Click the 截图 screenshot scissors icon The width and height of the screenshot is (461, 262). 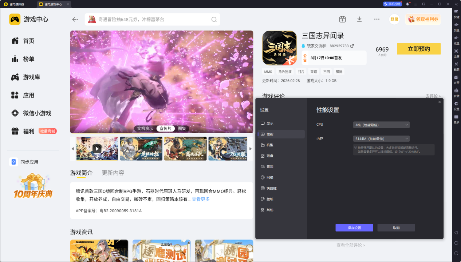[456, 64]
